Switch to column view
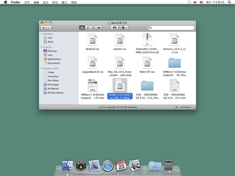Image resolution: width=235 pixels, height=176 pixels. point(93,28)
